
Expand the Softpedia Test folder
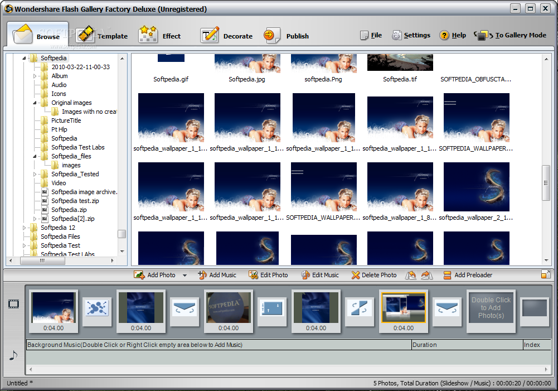tap(24, 245)
